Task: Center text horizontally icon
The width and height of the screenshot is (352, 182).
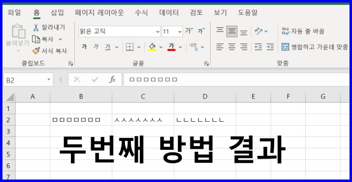Action: coord(232,47)
